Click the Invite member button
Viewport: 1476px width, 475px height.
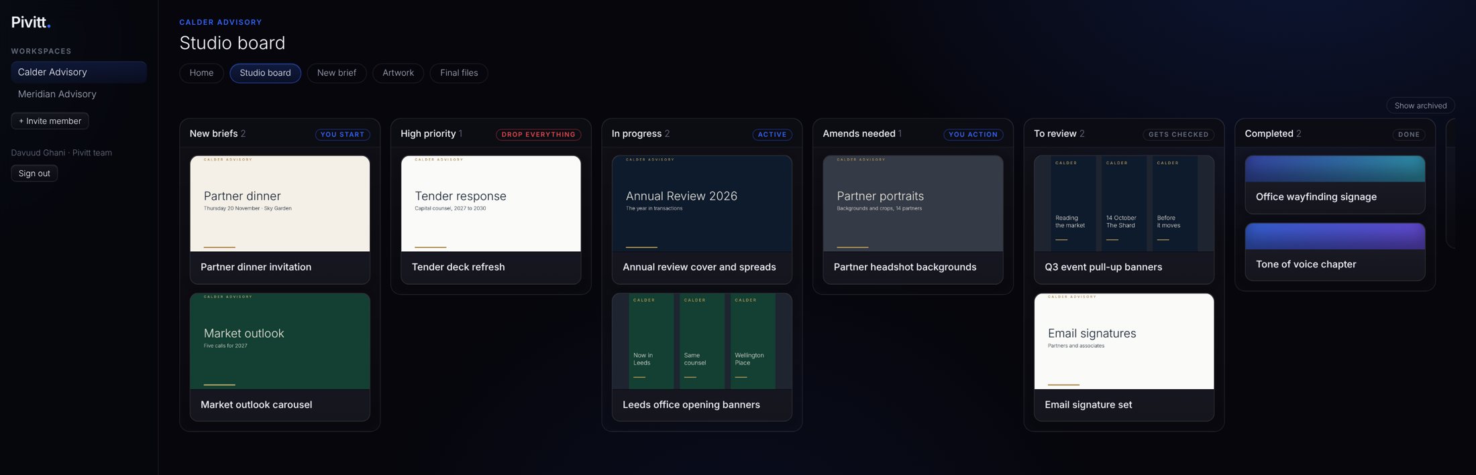[50, 121]
